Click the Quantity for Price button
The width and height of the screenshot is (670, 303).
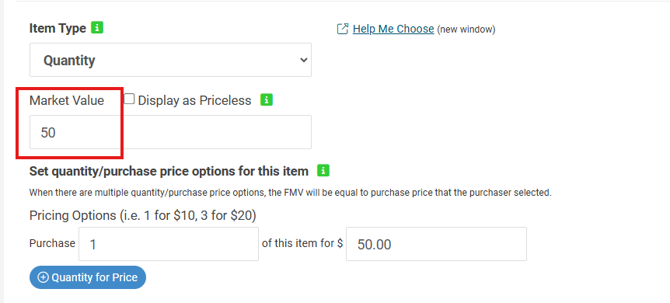tap(88, 277)
